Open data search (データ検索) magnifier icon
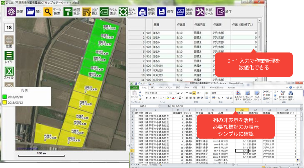The height and width of the screenshot is (168, 304). (48, 12)
